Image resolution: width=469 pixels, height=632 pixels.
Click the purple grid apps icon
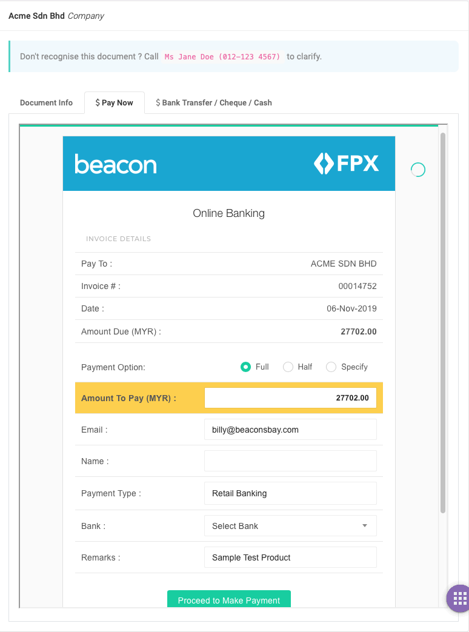coord(459,597)
